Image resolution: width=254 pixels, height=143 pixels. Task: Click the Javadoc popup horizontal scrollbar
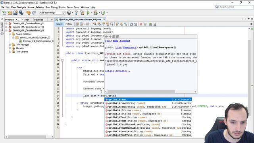pos(151,92)
